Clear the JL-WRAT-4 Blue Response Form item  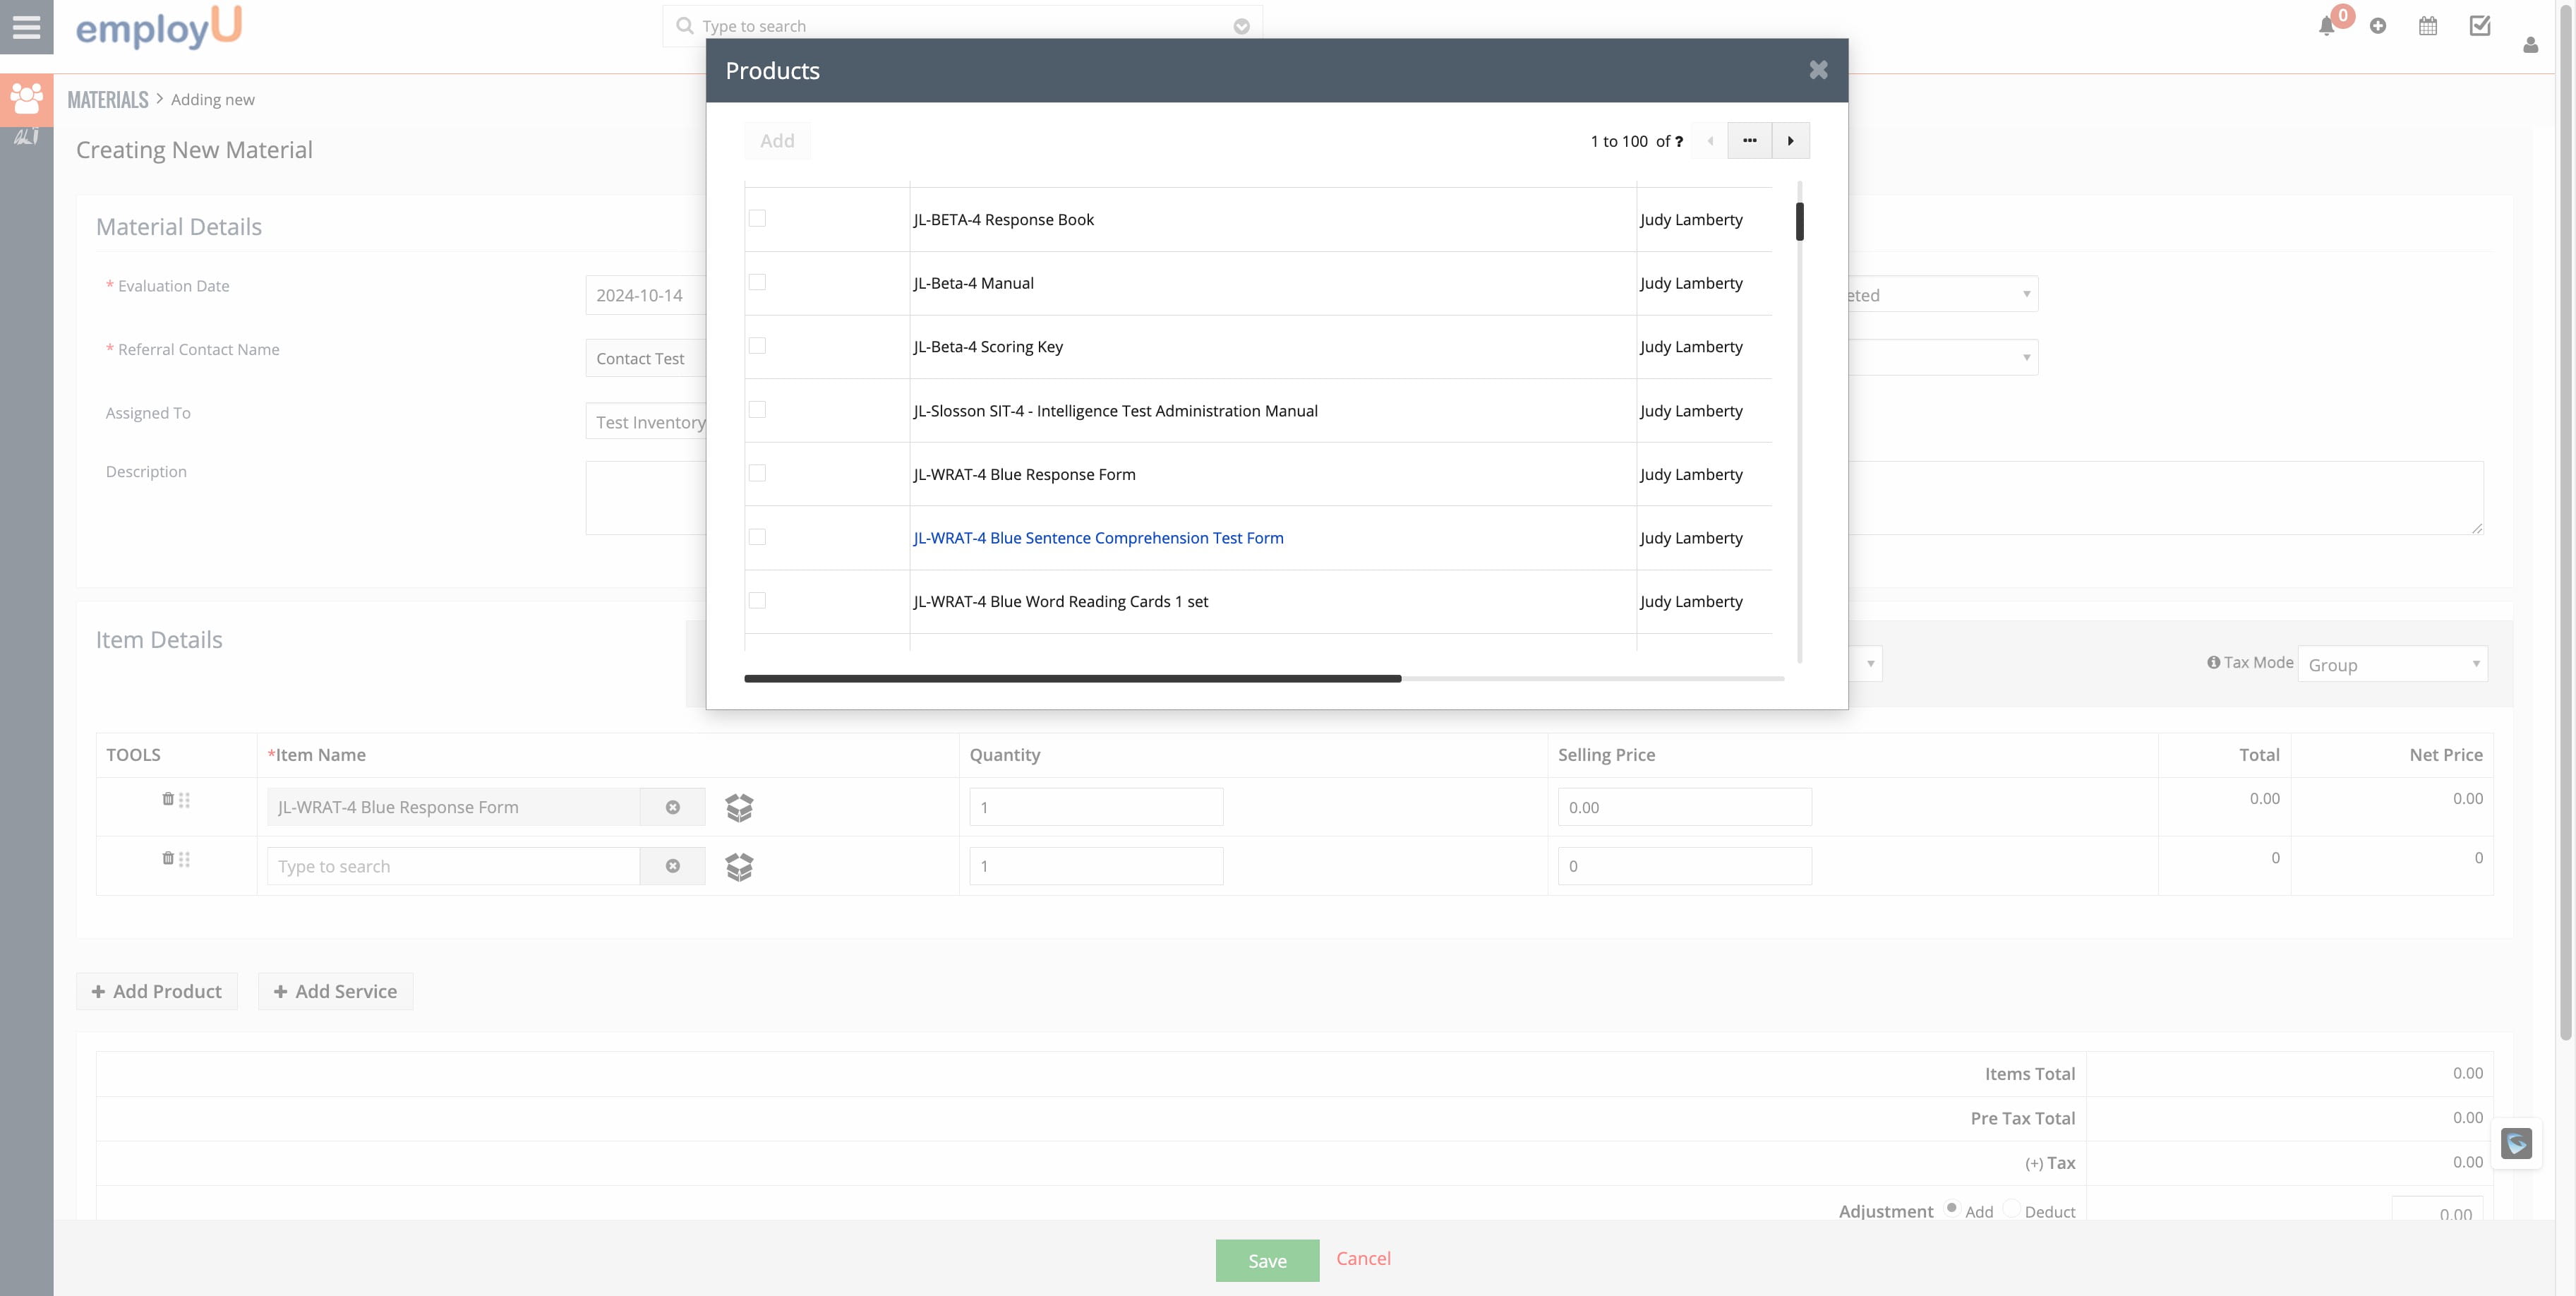pyautogui.click(x=673, y=807)
